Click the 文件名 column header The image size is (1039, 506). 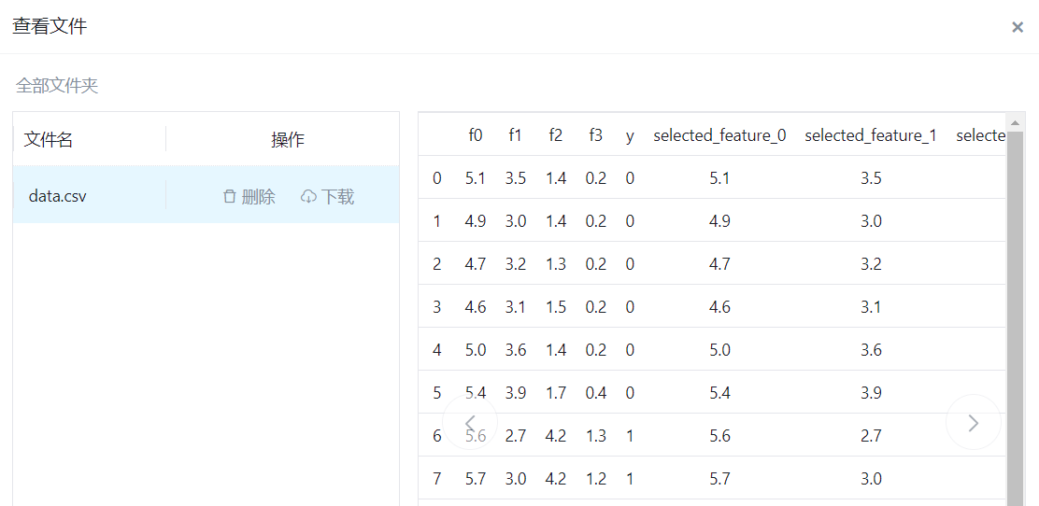coord(49,140)
